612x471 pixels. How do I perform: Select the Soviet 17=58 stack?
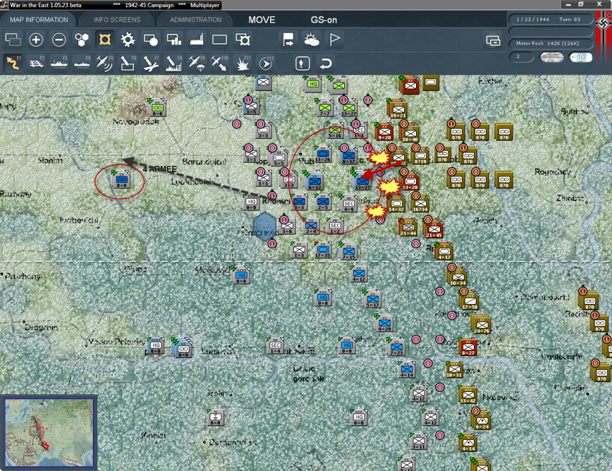coord(470,302)
